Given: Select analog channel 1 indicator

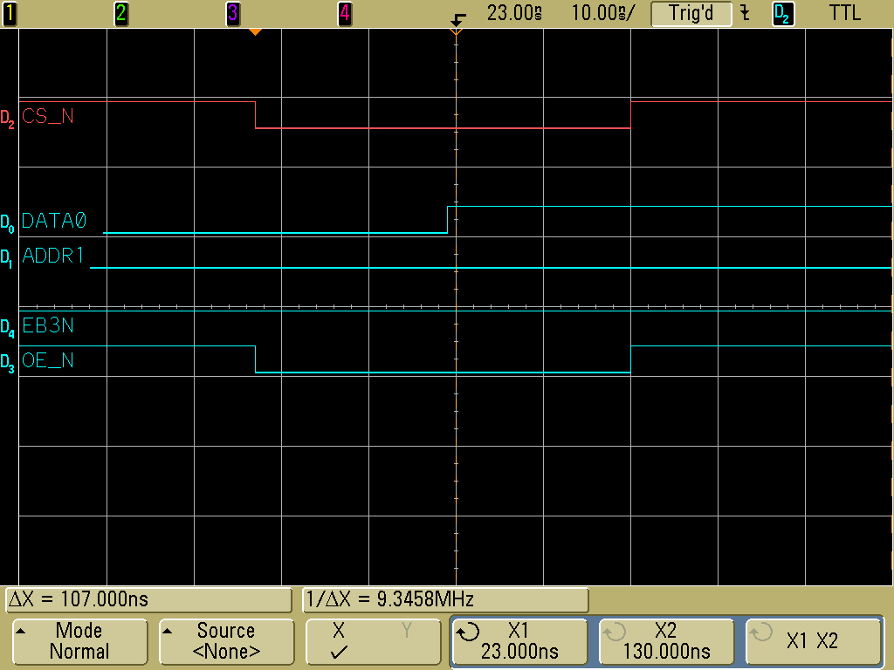Looking at the screenshot, I should pyautogui.click(x=9, y=13).
